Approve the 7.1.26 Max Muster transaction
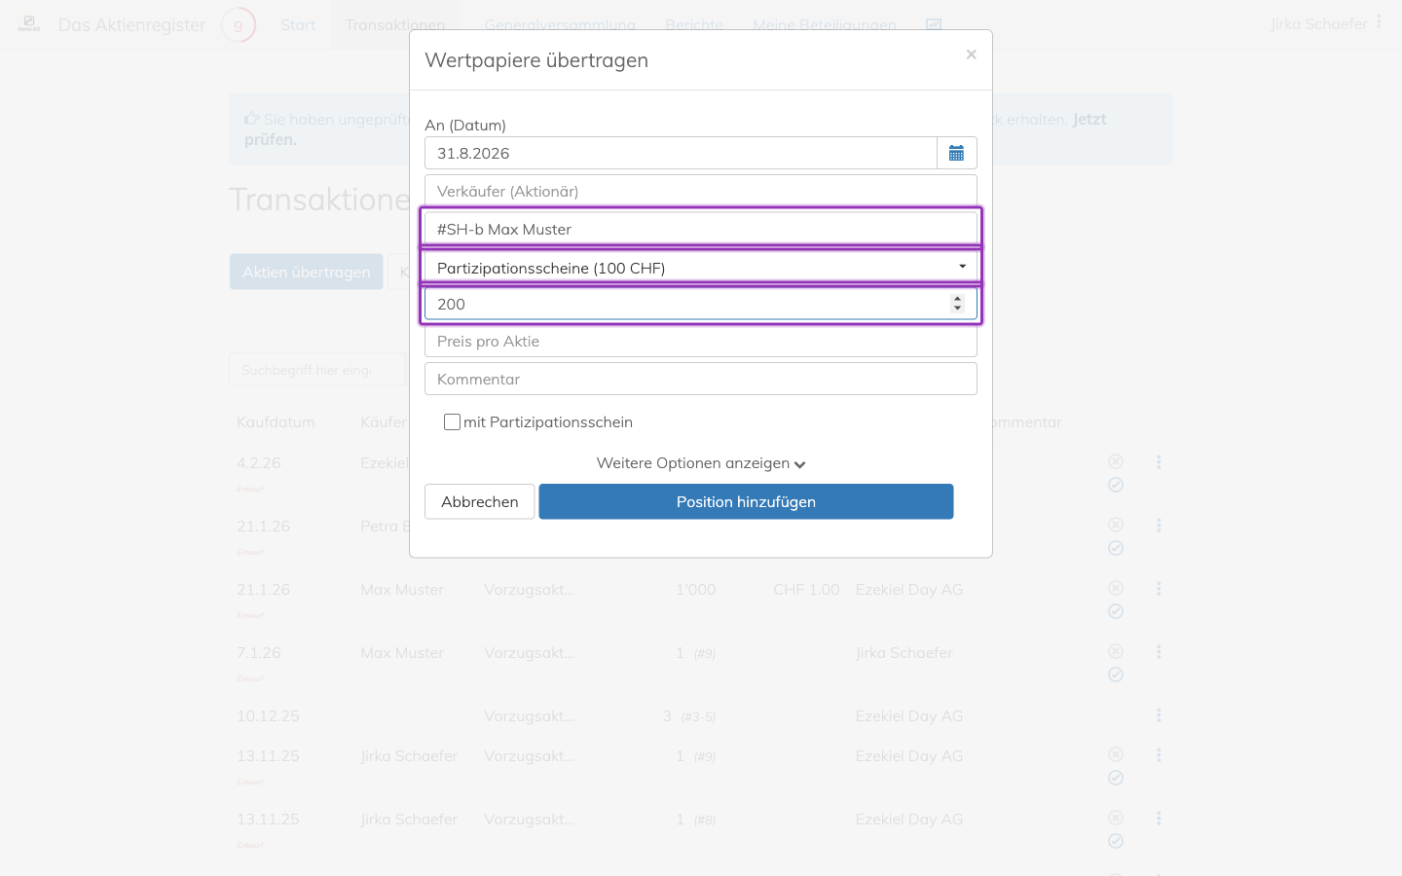The width and height of the screenshot is (1402, 876). point(1116,675)
